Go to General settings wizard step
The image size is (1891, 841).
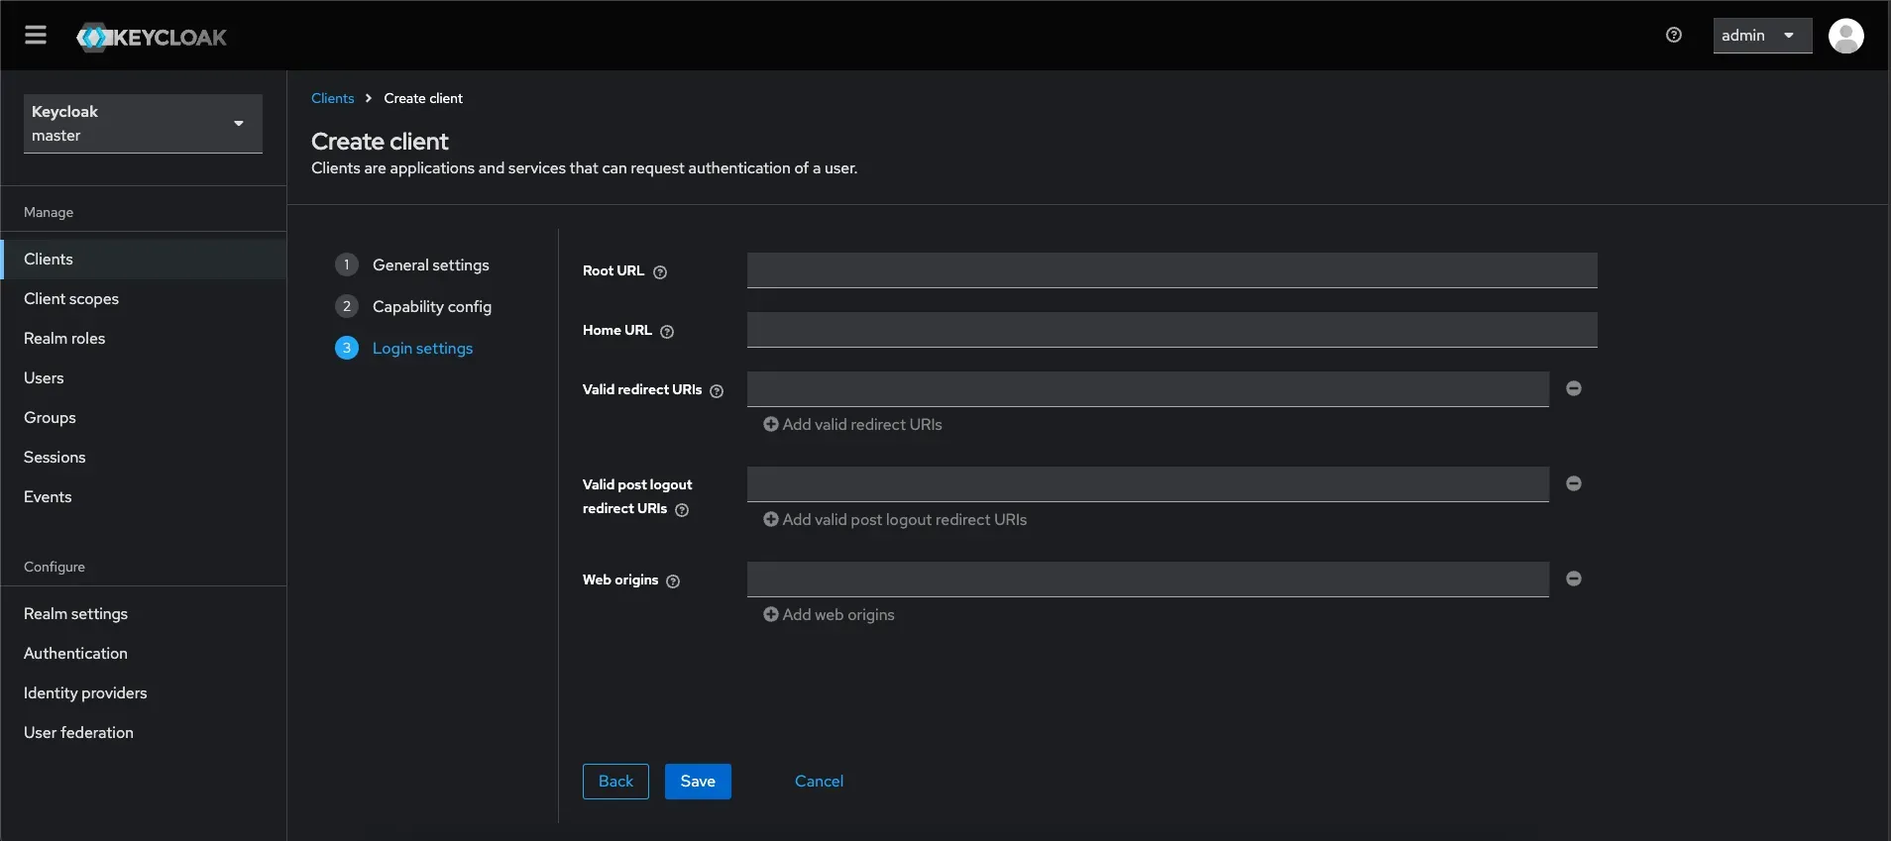[x=430, y=264]
